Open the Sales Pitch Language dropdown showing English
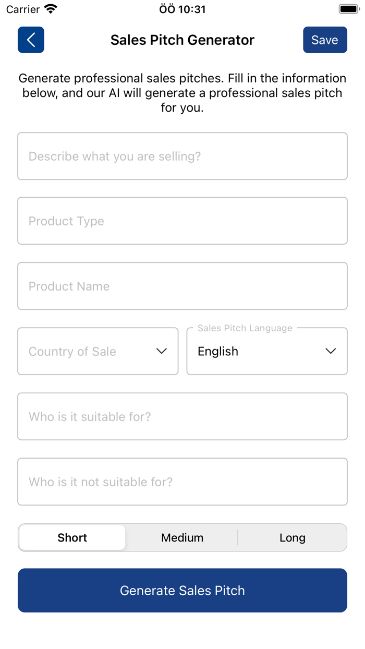Screen dimensions: 365x649 coord(267,351)
